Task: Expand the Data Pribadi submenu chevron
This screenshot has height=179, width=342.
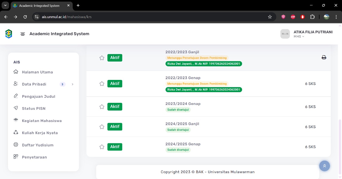Action: tap(72, 84)
